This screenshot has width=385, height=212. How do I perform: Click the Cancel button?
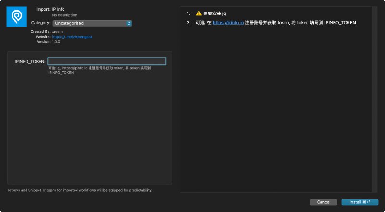point(323,202)
